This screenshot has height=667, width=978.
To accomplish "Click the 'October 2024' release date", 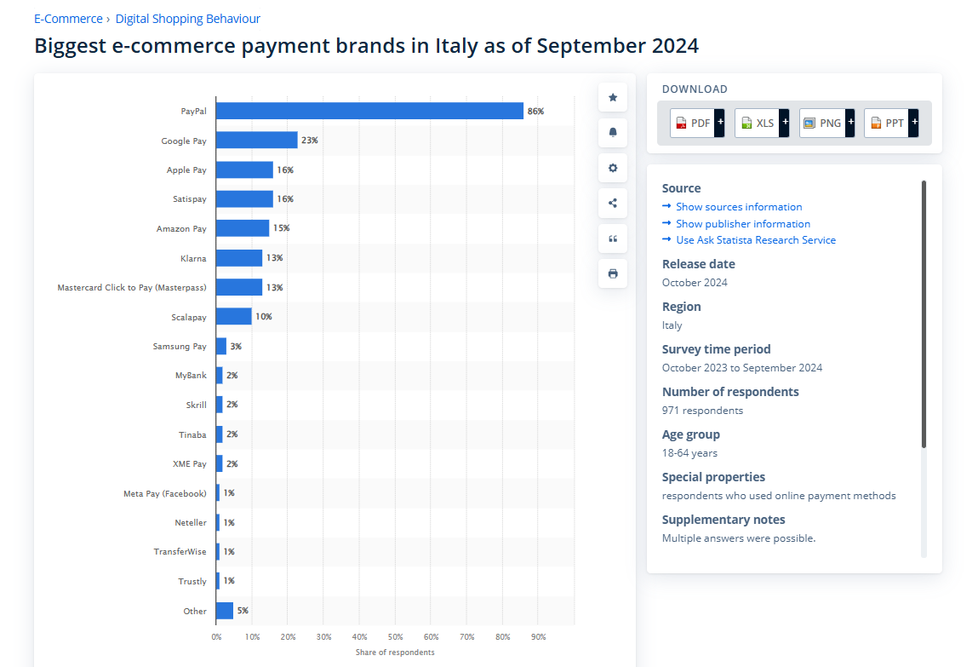I will [x=695, y=283].
